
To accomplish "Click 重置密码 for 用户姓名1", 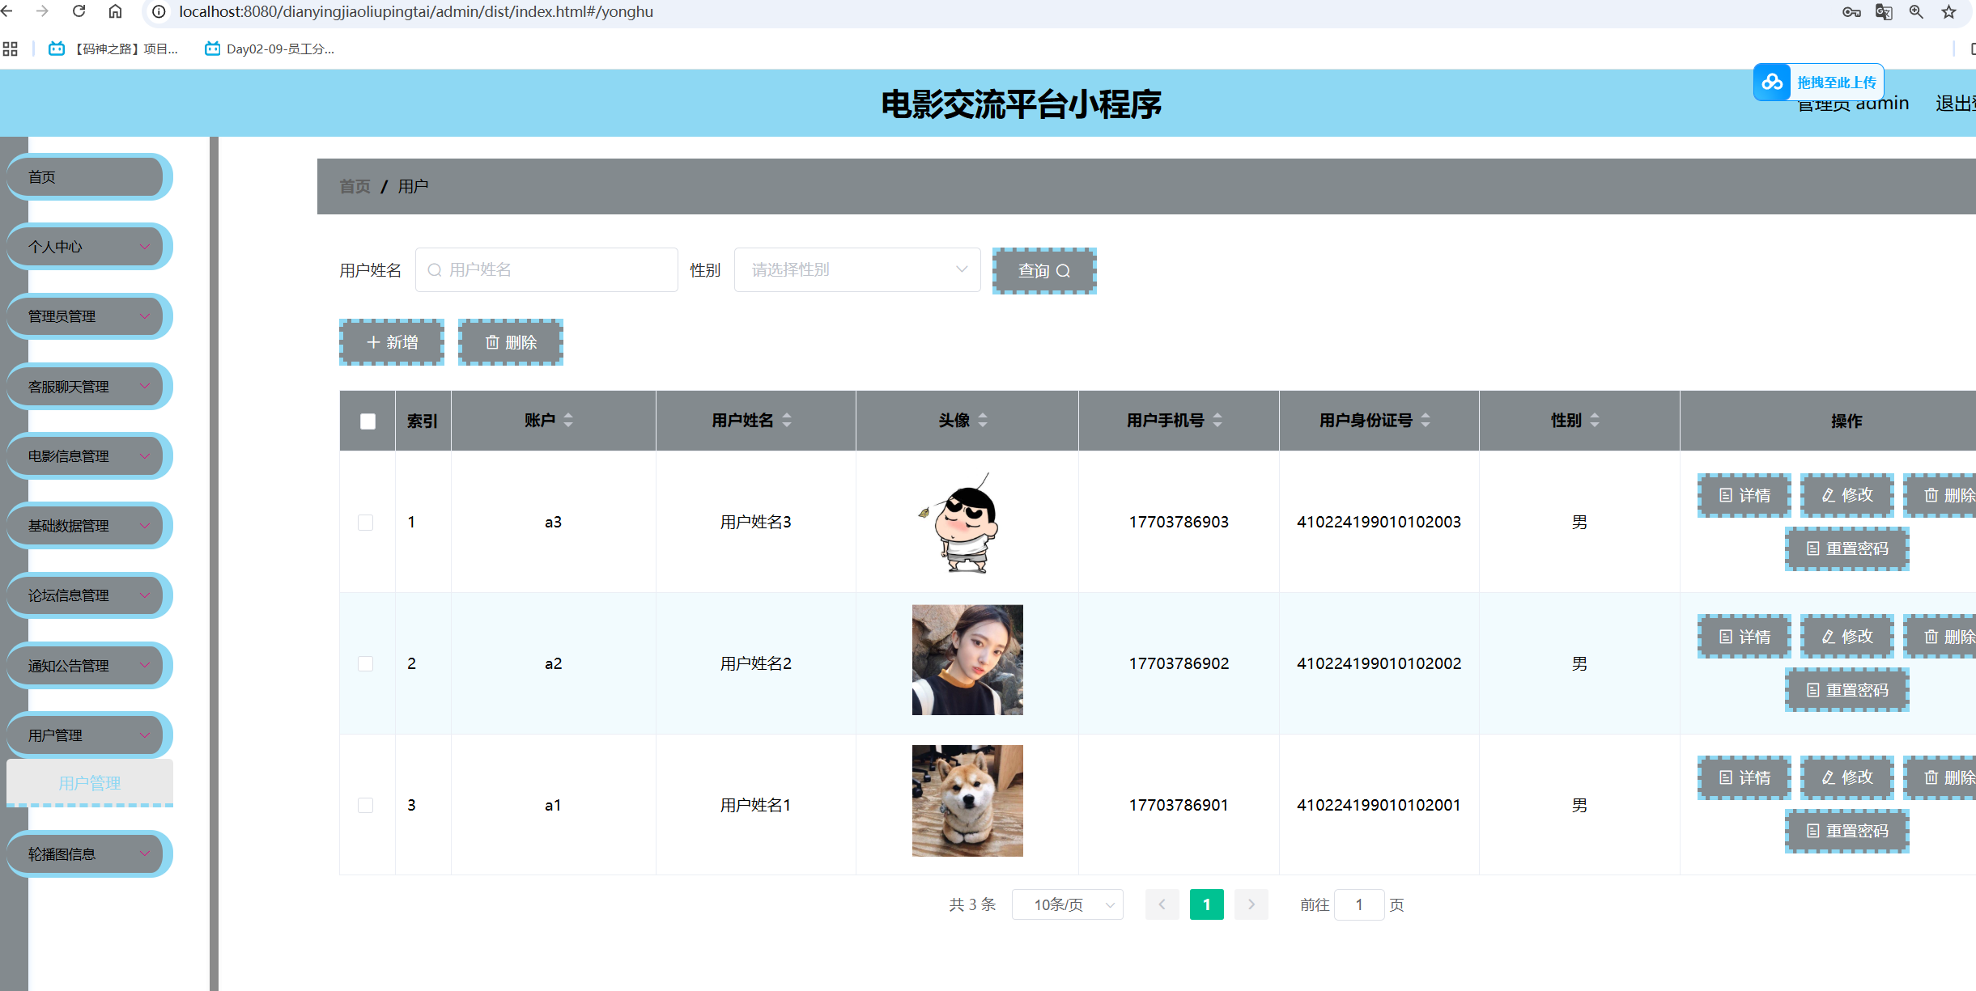I will [1847, 831].
